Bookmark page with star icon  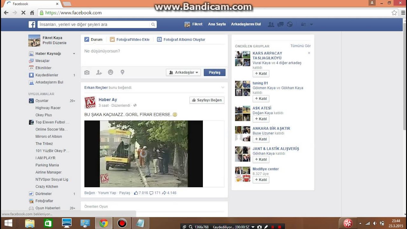click(x=394, y=13)
